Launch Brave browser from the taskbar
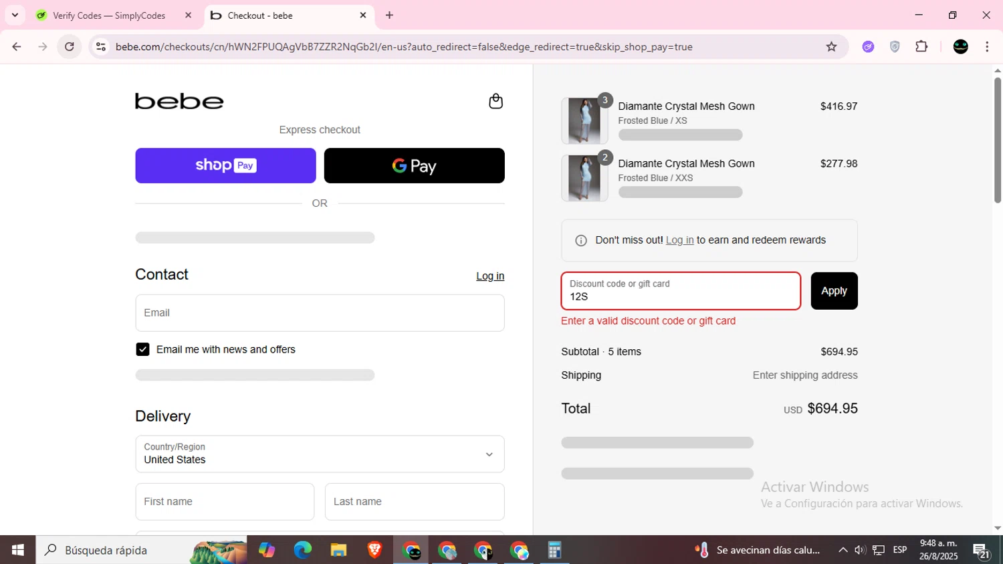This screenshot has height=564, width=1003. [x=374, y=550]
